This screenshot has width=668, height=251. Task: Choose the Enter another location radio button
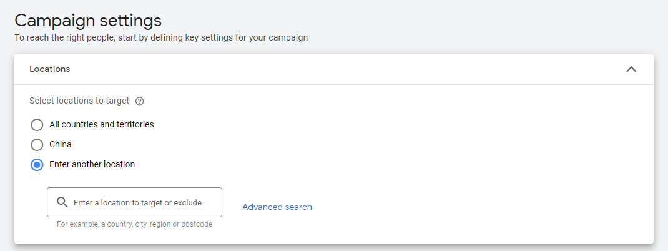pyautogui.click(x=37, y=165)
